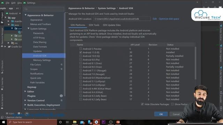Switch to the SDK Platforms tab
223x125 pixels.
tap(78, 25)
